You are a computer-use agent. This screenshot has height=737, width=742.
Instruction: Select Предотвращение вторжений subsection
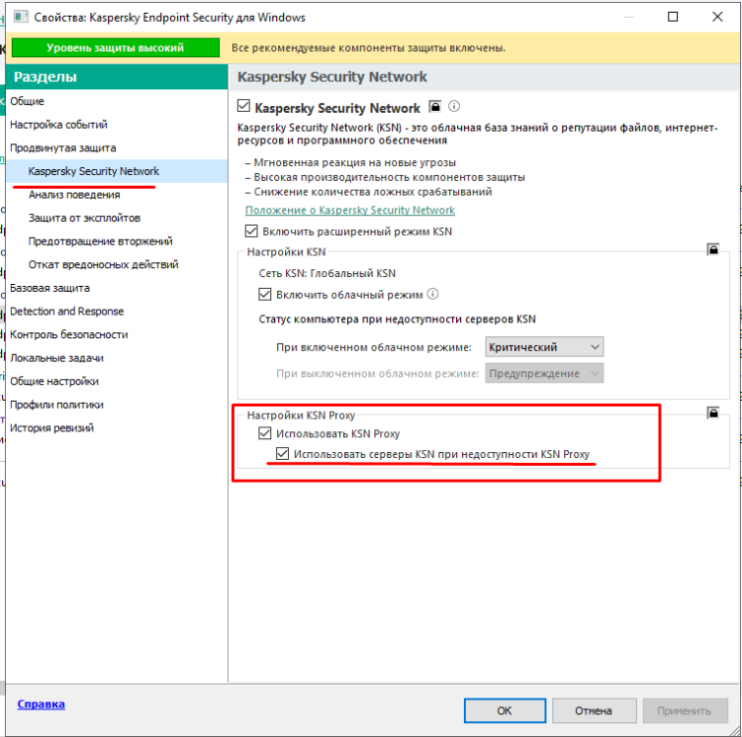coord(116,241)
